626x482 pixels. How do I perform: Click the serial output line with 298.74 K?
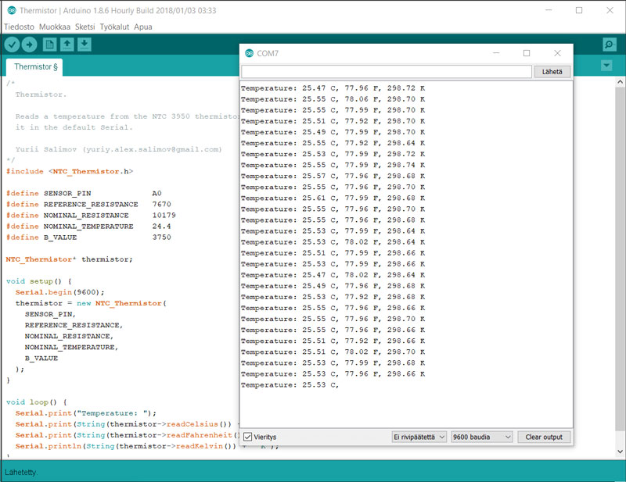333,165
